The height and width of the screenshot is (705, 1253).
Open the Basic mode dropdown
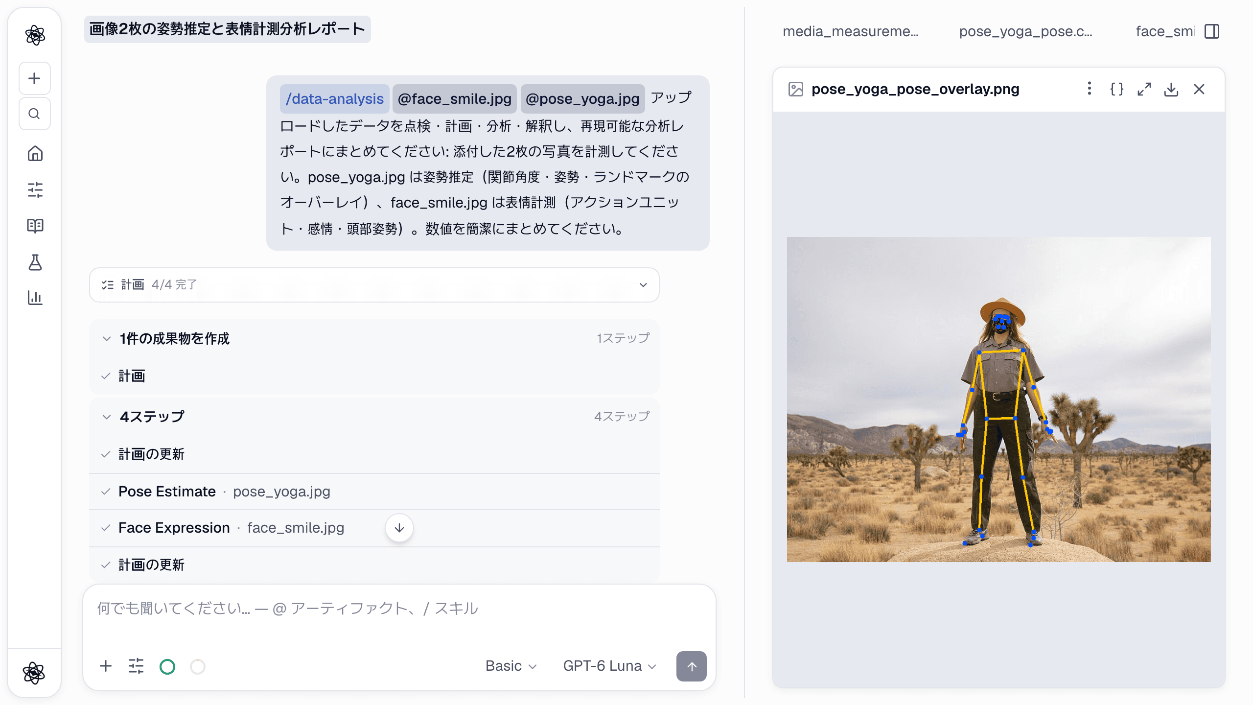pyautogui.click(x=511, y=666)
